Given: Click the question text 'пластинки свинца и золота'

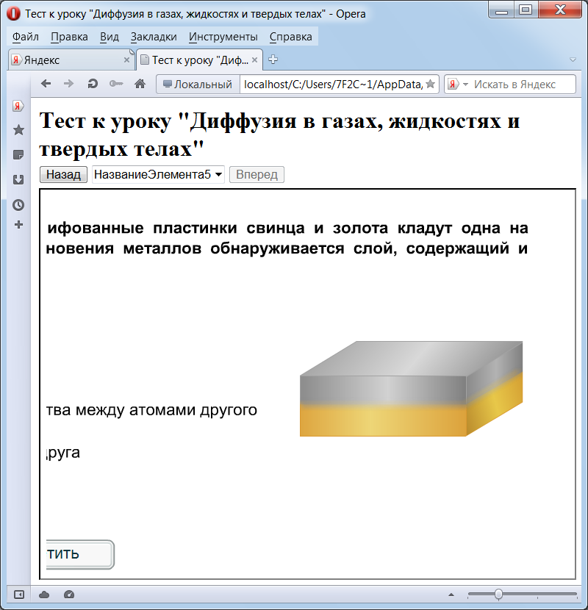Looking at the screenshot, I should click(x=270, y=228).
